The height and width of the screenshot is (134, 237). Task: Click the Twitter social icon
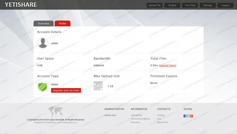pos(188,116)
